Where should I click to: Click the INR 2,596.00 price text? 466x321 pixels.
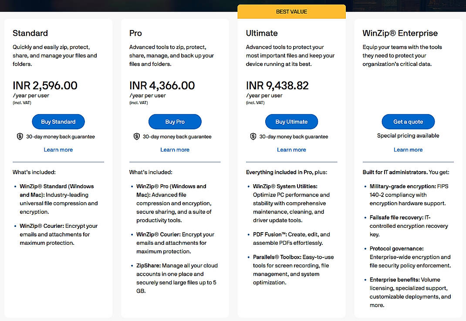(45, 86)
